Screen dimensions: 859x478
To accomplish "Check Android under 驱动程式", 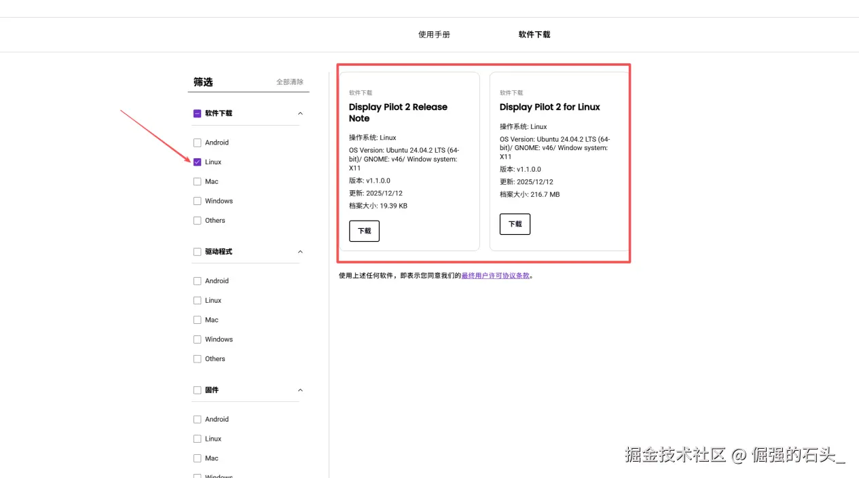I will tap(198, 281).
